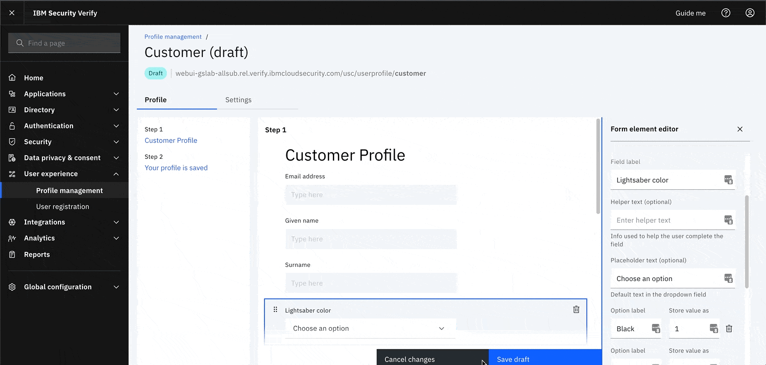This screenshot has width=766, height=365.
Task: Open the Customer Profile step link
Action: click(x=171, y=140)
